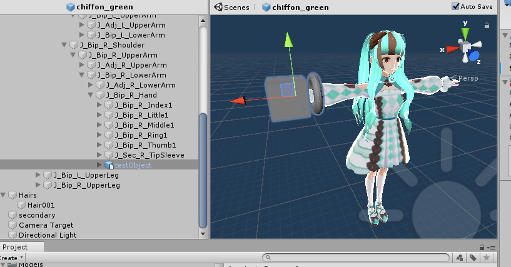
Task: Click the hierarchy scrollbar thumb
Action: click(x=203, y=170)
